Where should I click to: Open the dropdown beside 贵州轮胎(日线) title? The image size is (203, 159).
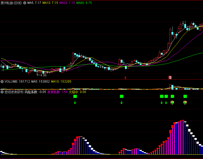[25, 3]
